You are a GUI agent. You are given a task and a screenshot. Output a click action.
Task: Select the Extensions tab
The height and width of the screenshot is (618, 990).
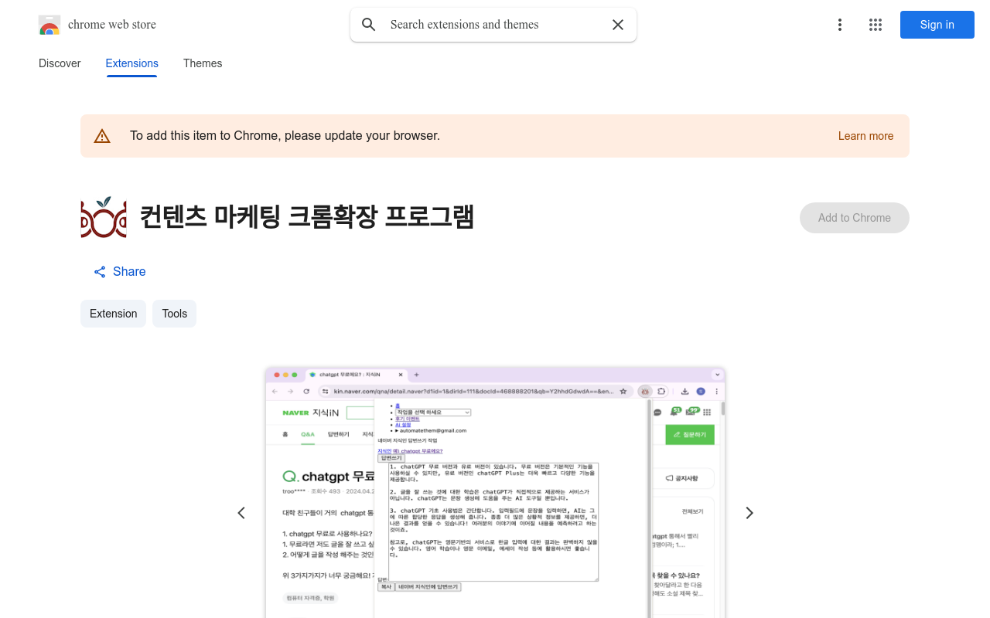coord(132,63)
